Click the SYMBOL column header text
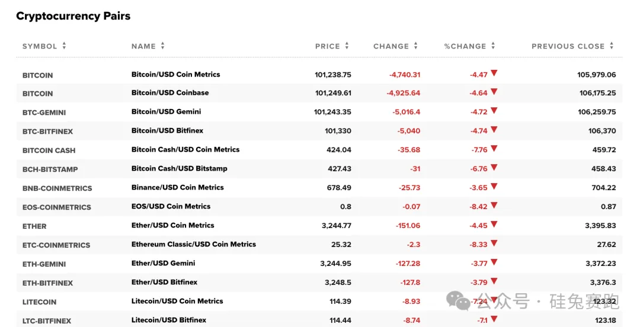This screenshot has width=640, height=327. click(x=40, y=46)
